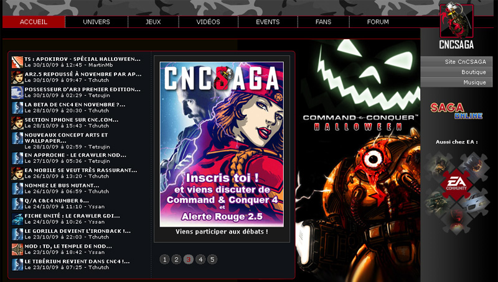Click icon beside 'Le Tibérium revient' news
498x282 pixels.
(17, 265)
